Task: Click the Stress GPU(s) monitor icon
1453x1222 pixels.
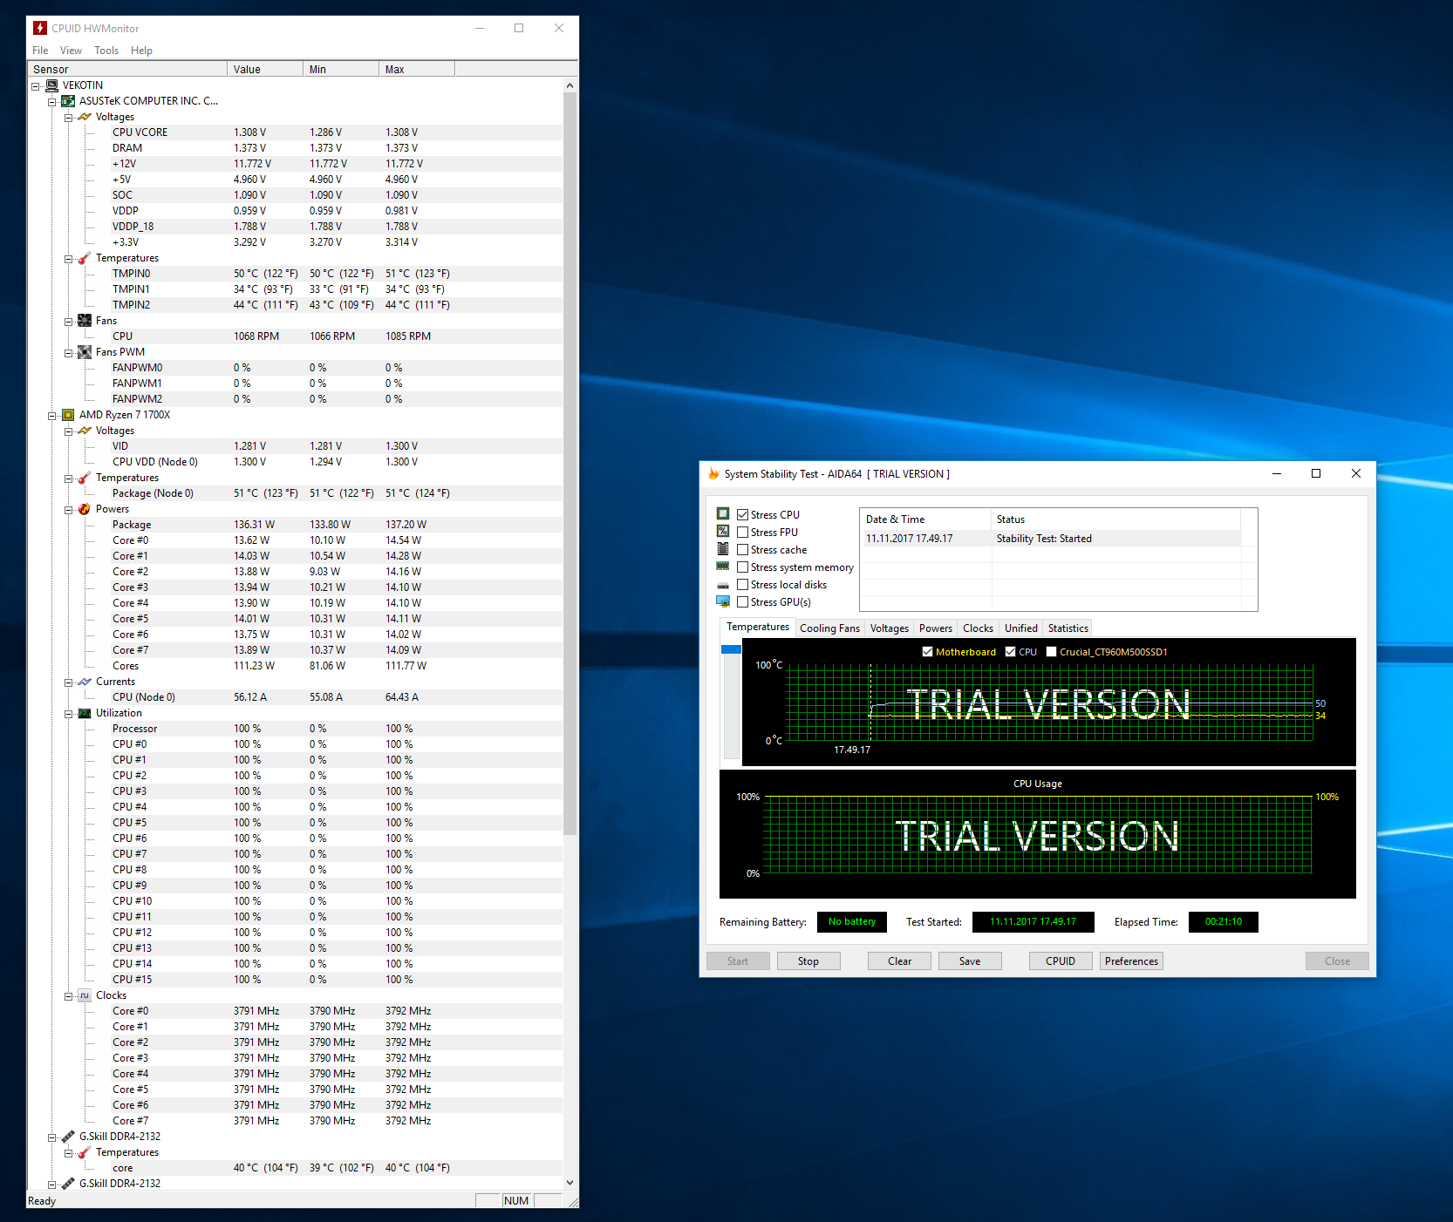Action: 723,601
